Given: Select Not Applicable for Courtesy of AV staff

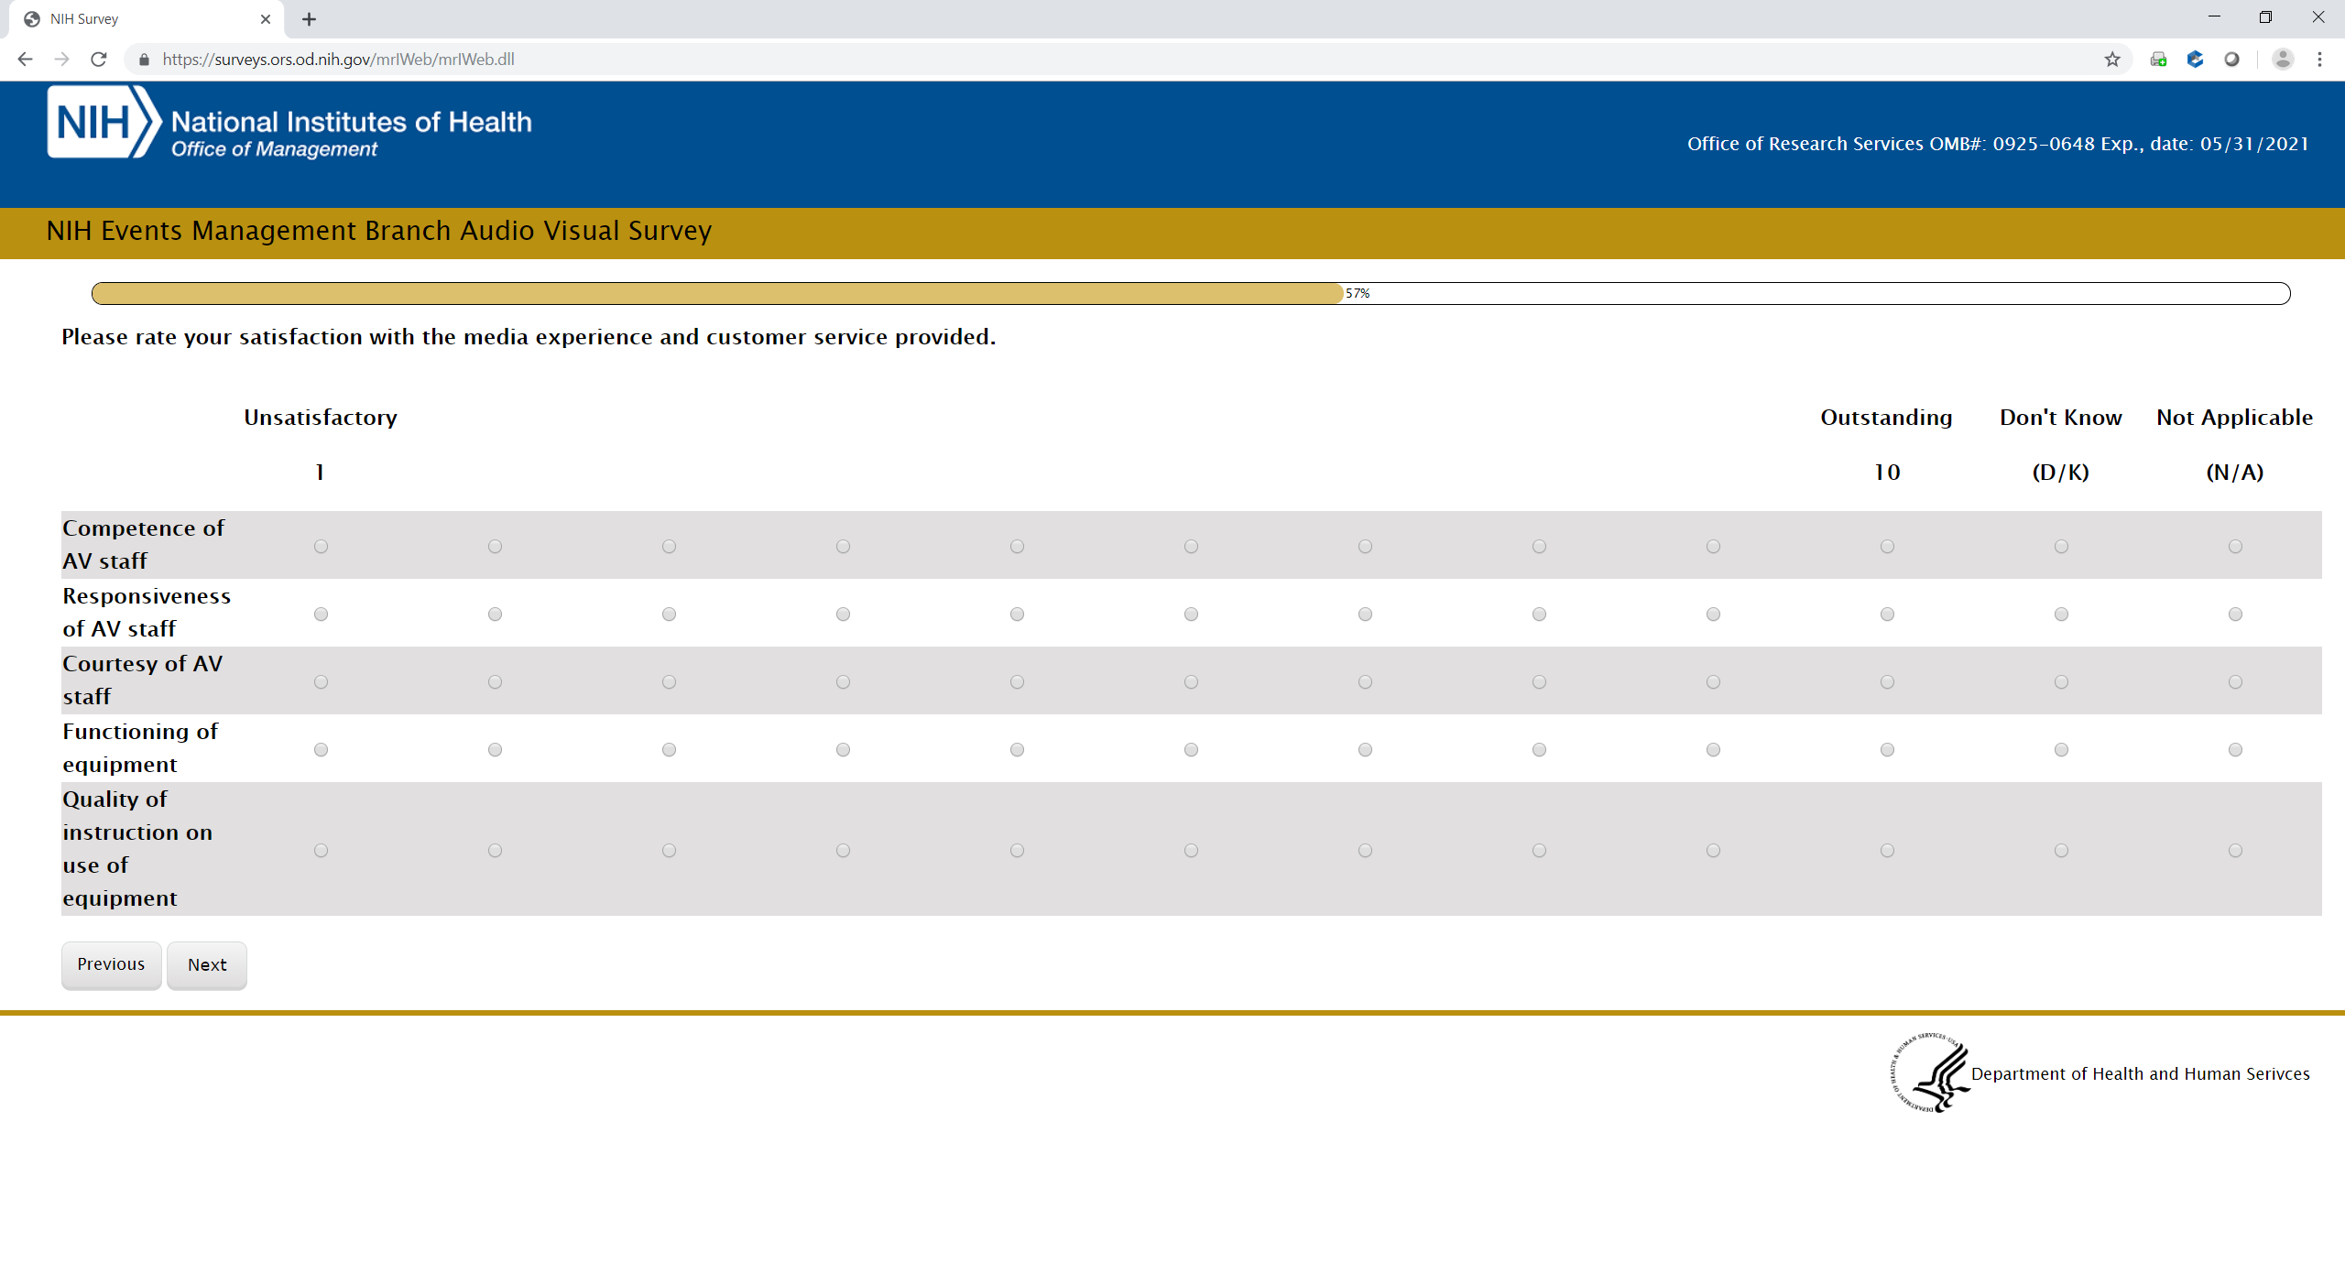Looking at the screenshot, I should click(x=2235, y=682).
